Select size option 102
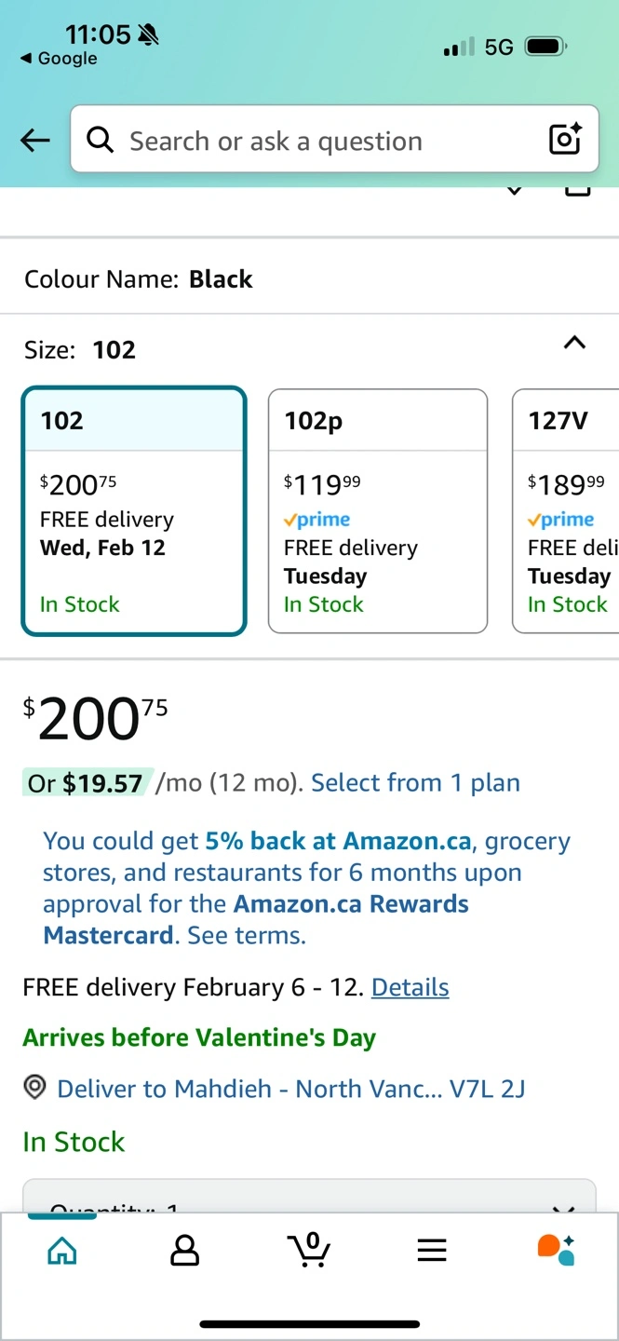The height and width of the screenshot is (1341, 619). click(x=134, y=511)
